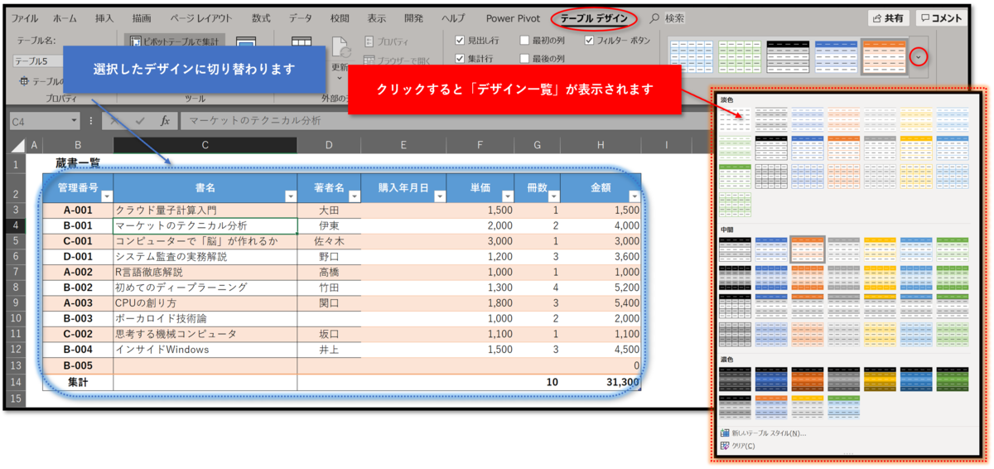Click the search magnifier icon in title bar
The width and height of the screenshot is (994, 469).
pyautogui.click(x=655, y=17)
